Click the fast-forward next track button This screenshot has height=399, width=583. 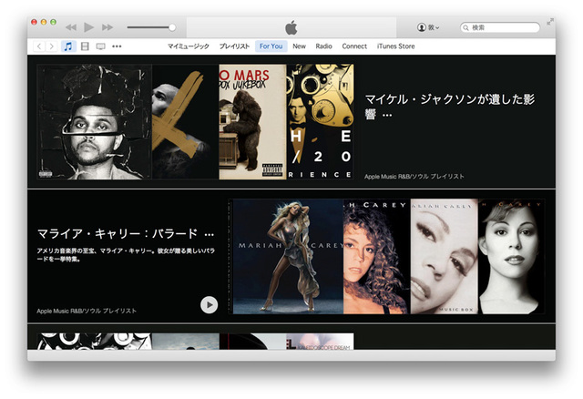(107, 27)
